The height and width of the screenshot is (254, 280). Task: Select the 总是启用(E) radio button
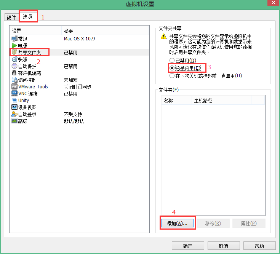tap(172, 68)
